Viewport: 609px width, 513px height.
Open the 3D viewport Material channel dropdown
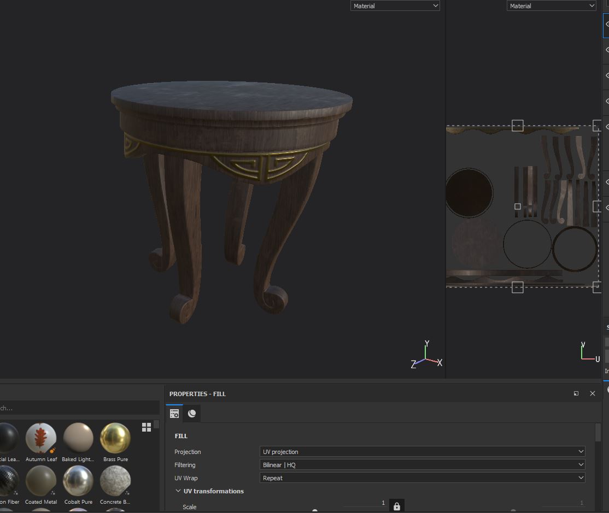[x=395, y=6]
